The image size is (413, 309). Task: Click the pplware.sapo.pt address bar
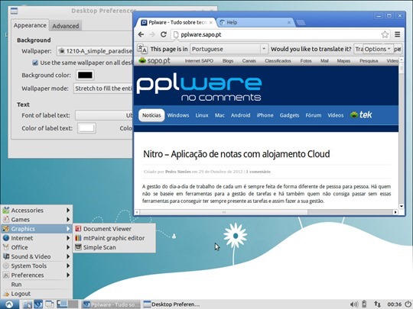[277, 34]
